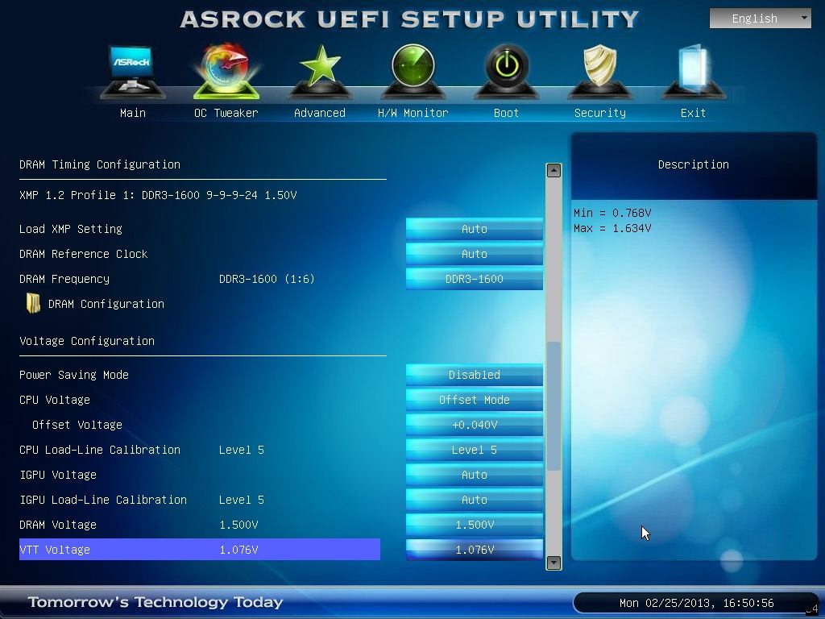This screenshot has height=619, width=825.
Task: Select the CPU Load-Line Calibration label
Action: pyautogui.click(x=100, y=450)
